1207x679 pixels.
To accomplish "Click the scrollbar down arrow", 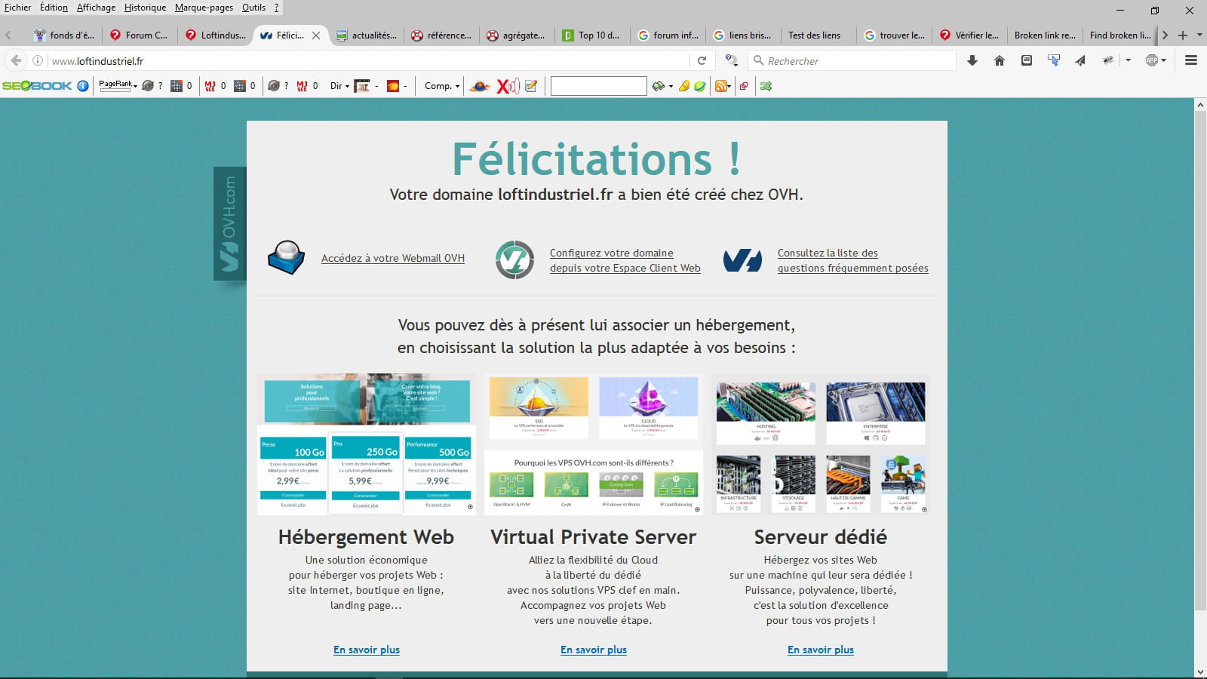I will pos(1200,671).
